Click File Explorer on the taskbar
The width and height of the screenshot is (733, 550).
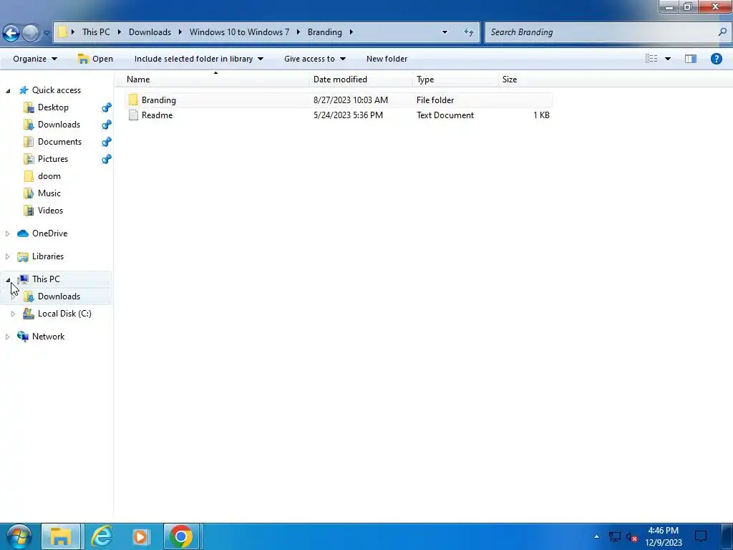tap(60, 536)
